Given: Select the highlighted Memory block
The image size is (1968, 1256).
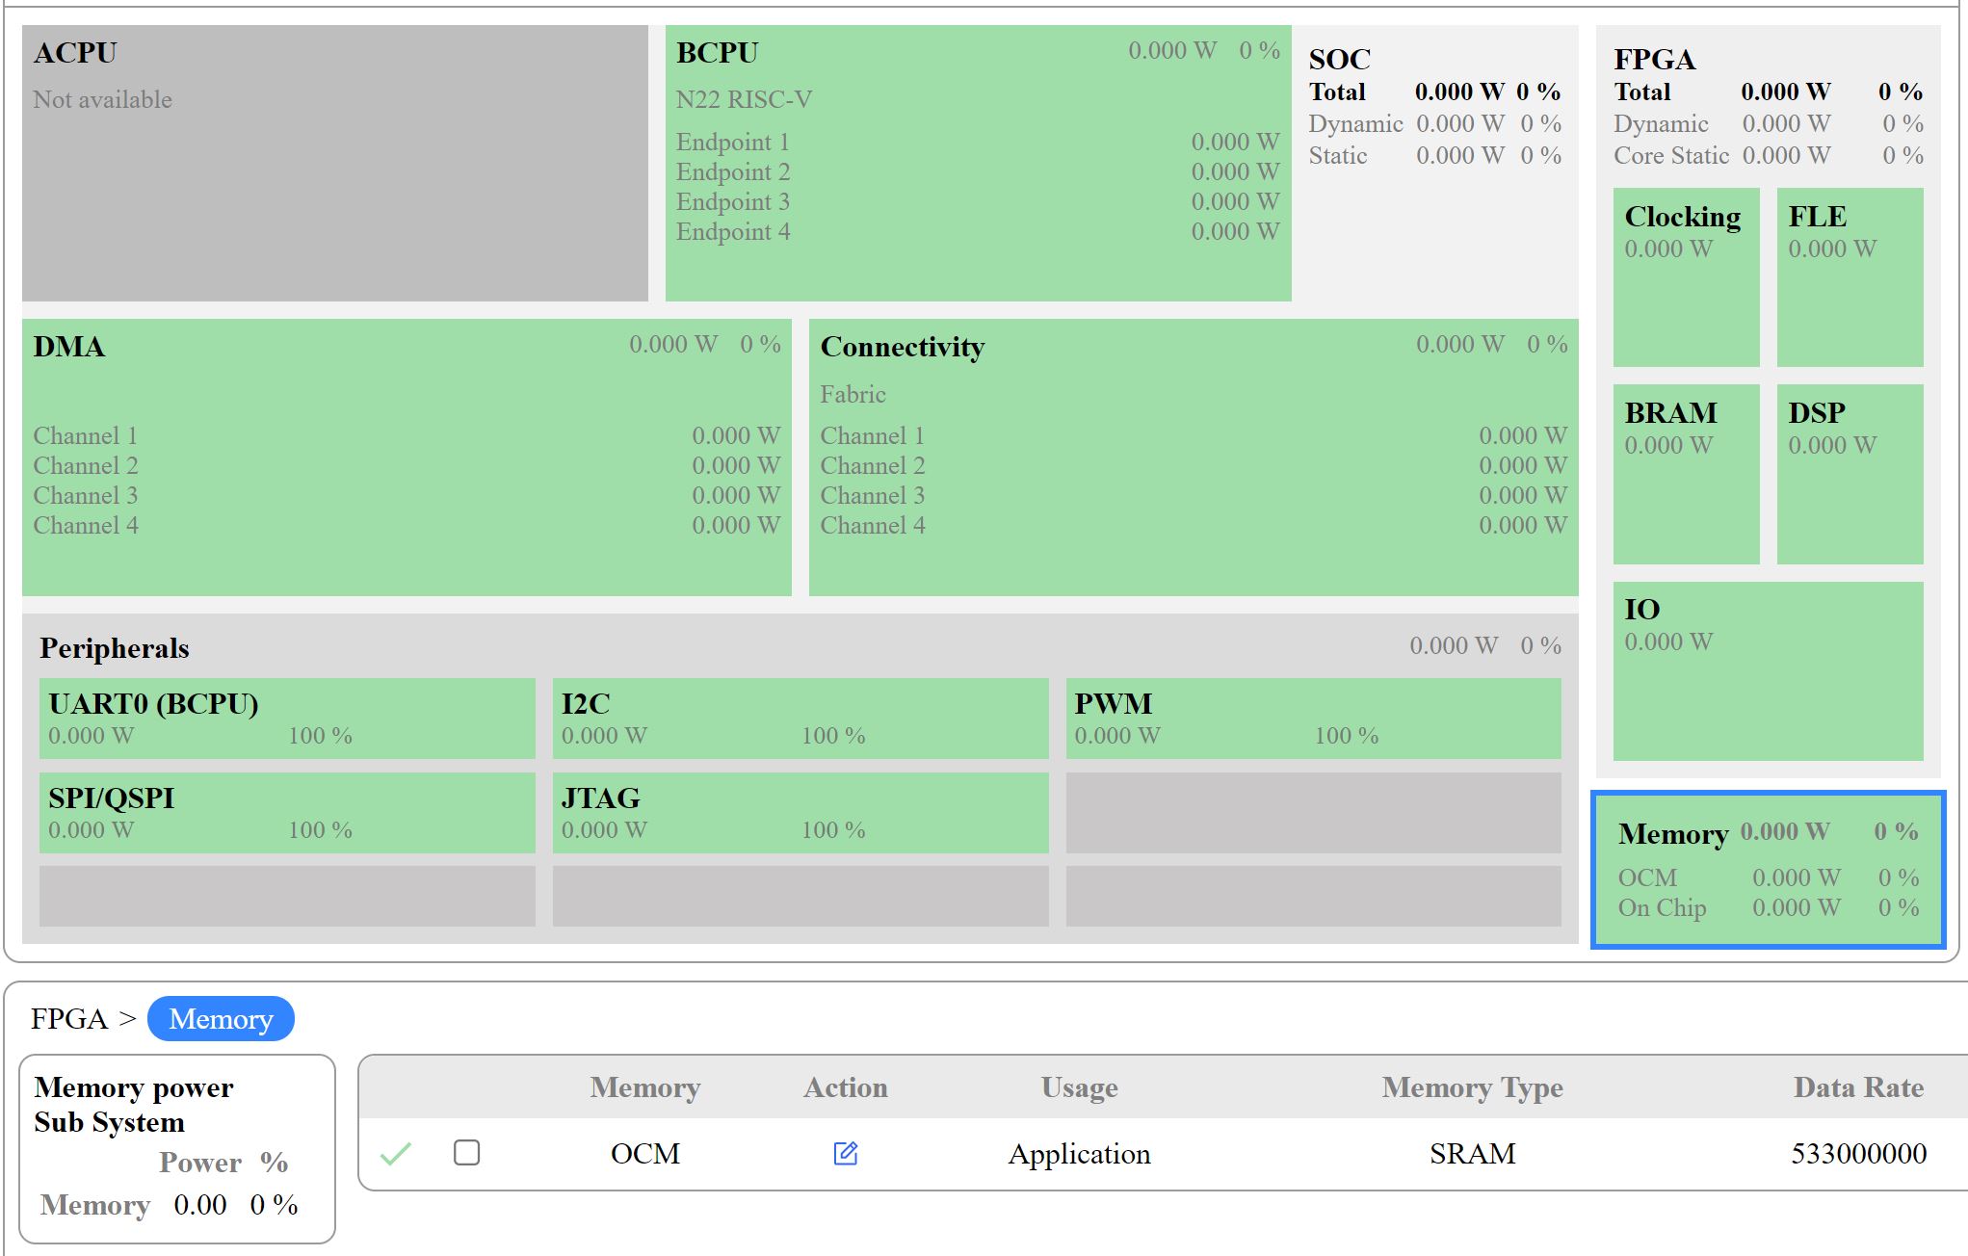Looking at the screenshot, I should (1768, 870).
